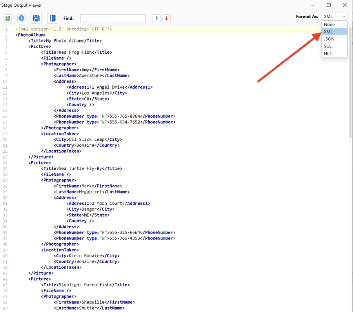353x312 pixels.
Task: Click the LastName 'Megapixel' line
Action: pos(92,192)
